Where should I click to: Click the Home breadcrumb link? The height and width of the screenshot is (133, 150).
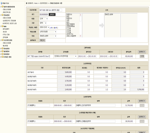click(x=36, y=3)
